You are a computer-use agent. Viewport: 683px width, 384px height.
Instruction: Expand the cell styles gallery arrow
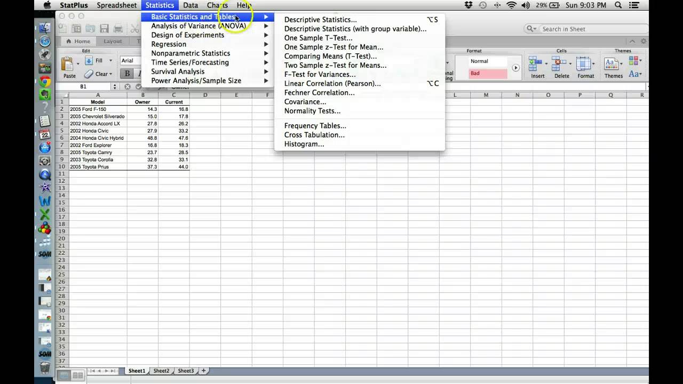(x=515, y=68)
